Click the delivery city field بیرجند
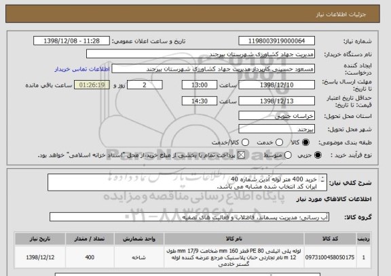Image resolution: width=391 pixels, height=276 pixels. [276, 129]
